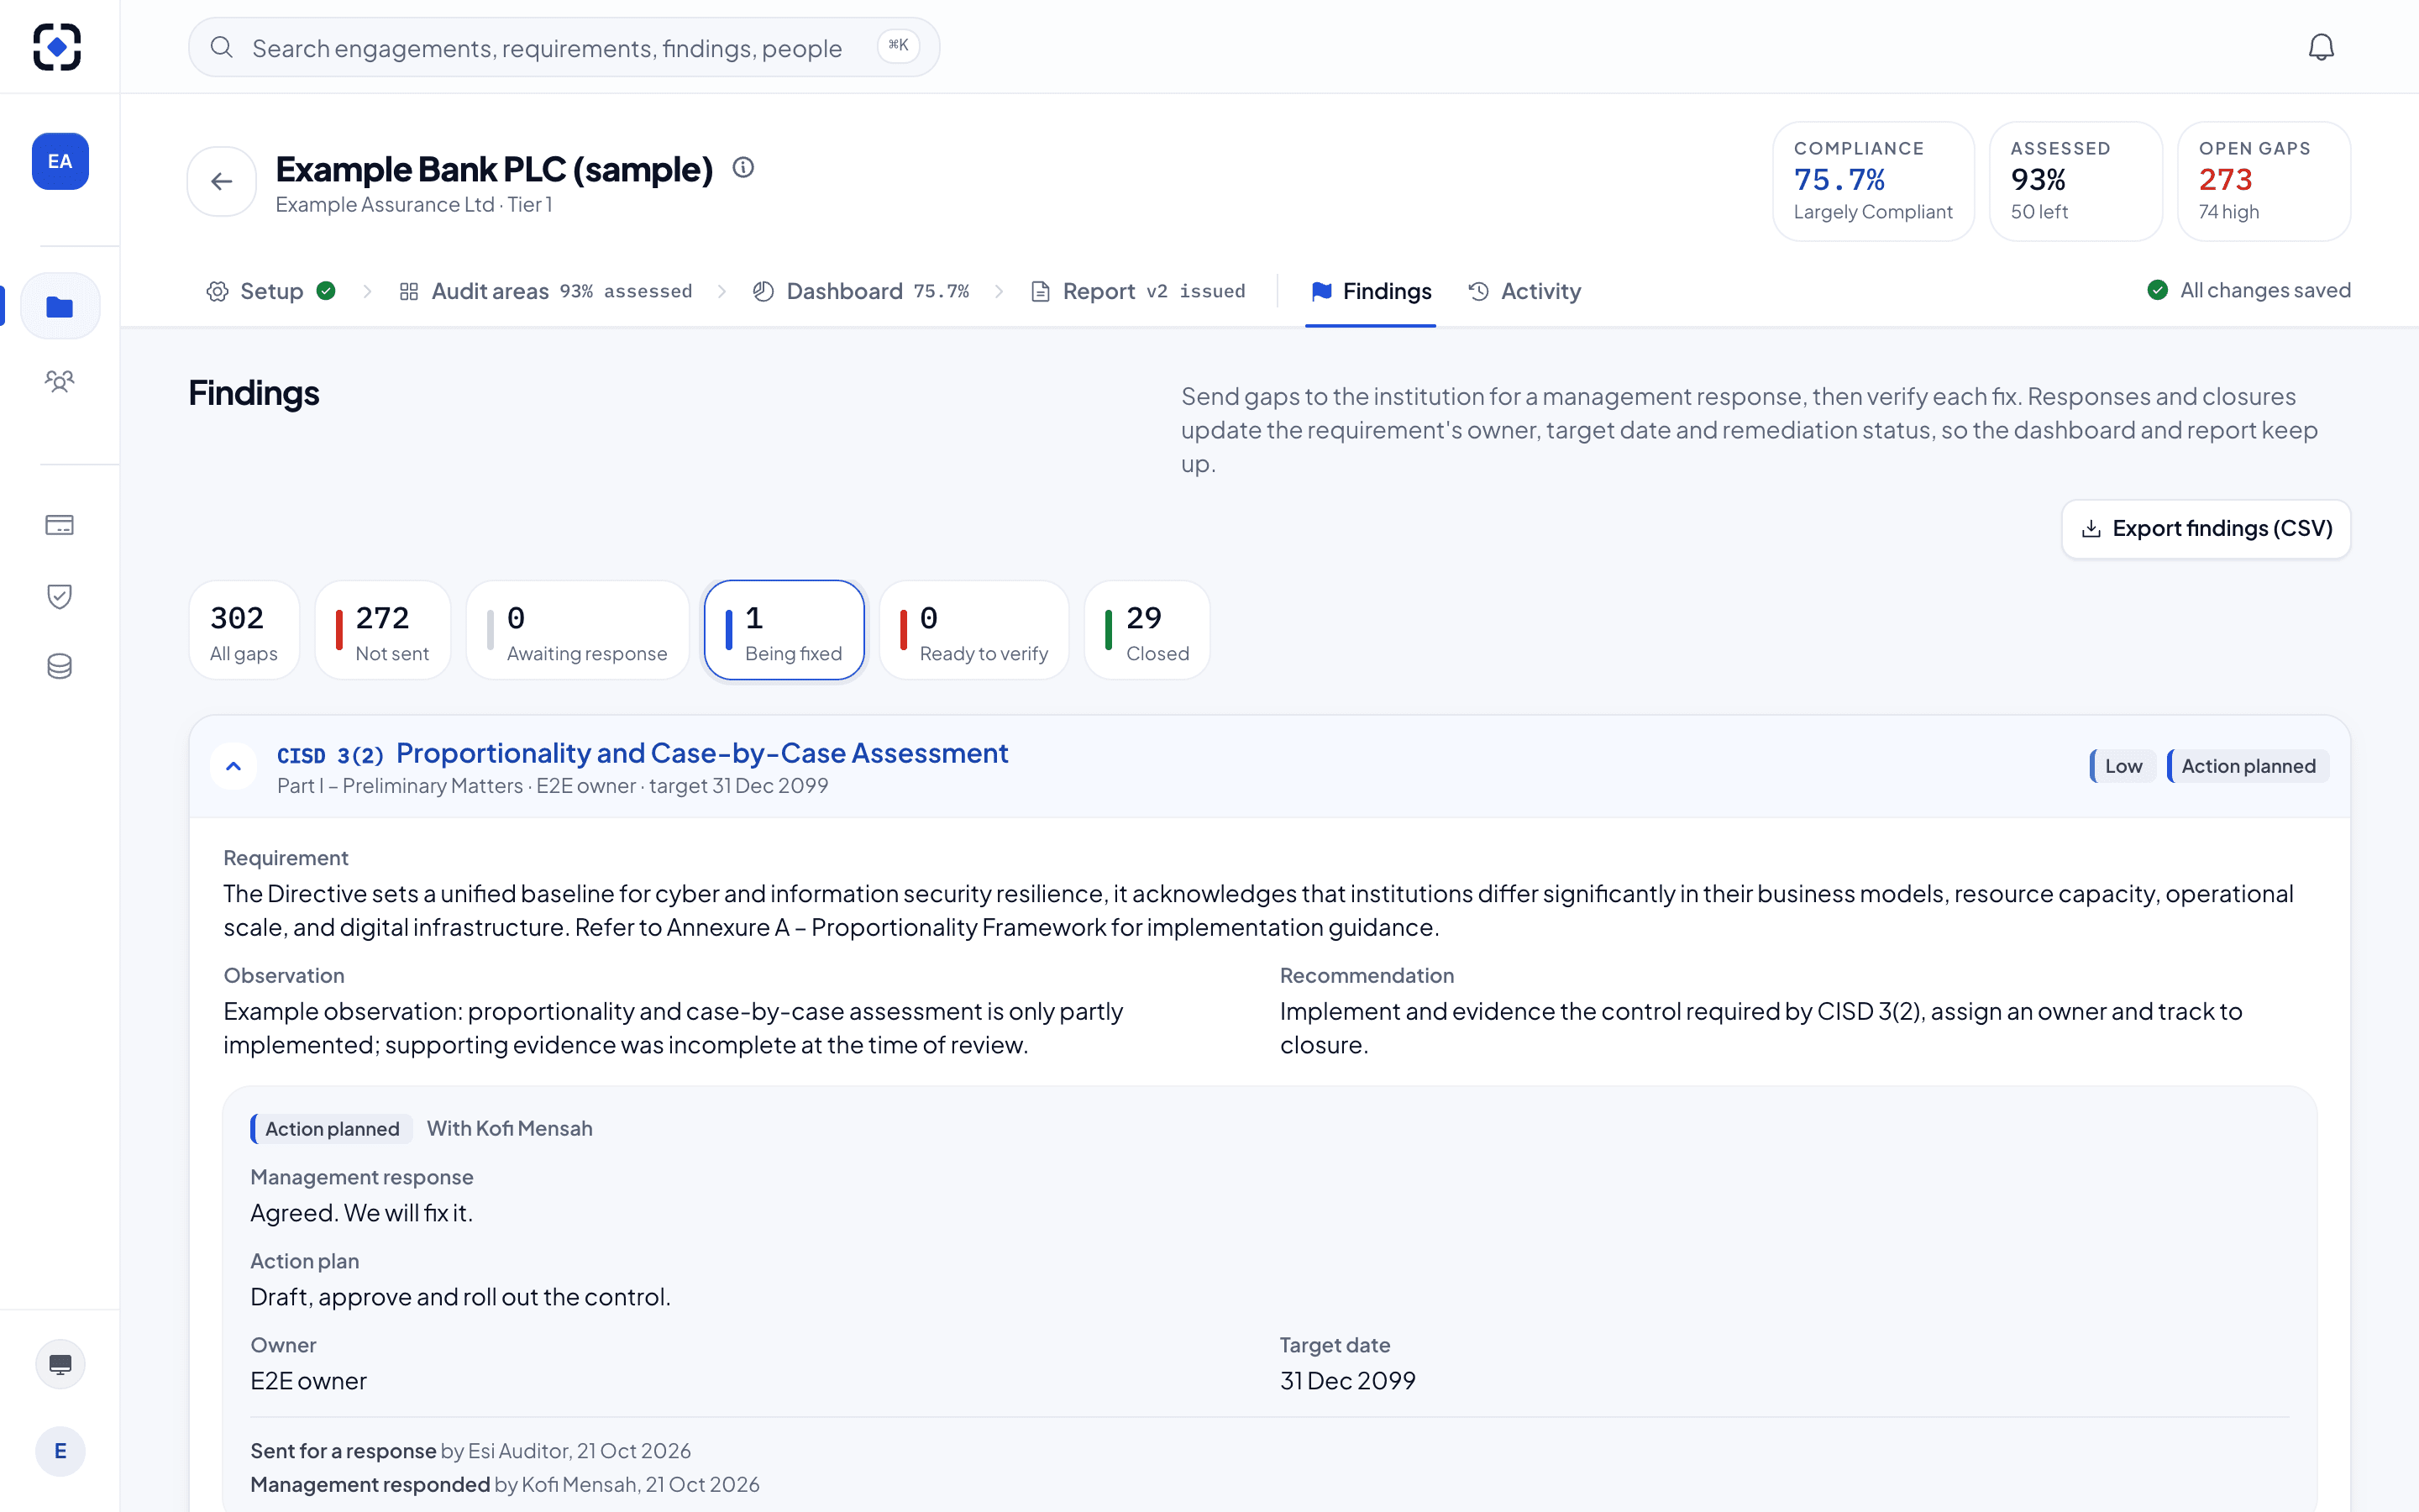Open the Setup step
The image size is (2419, 1512).
(271, 291)
